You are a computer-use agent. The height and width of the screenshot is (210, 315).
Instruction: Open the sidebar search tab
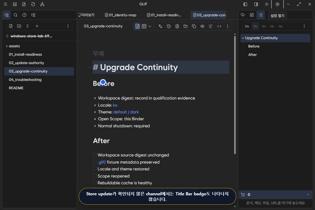coord(15,15)
